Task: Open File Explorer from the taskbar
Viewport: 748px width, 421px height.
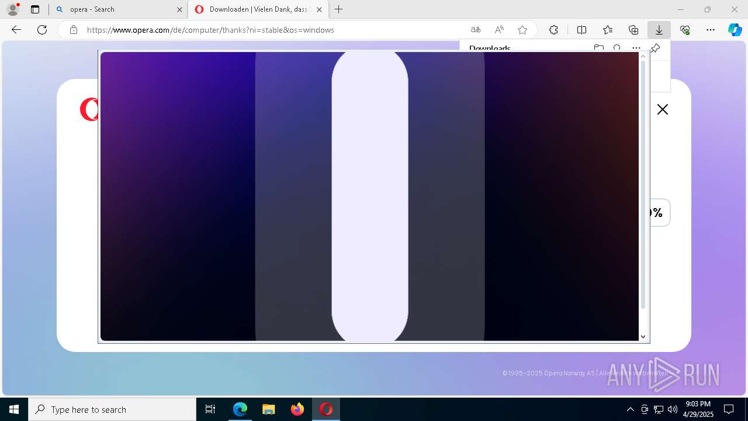Action: [x=269, y=409]
